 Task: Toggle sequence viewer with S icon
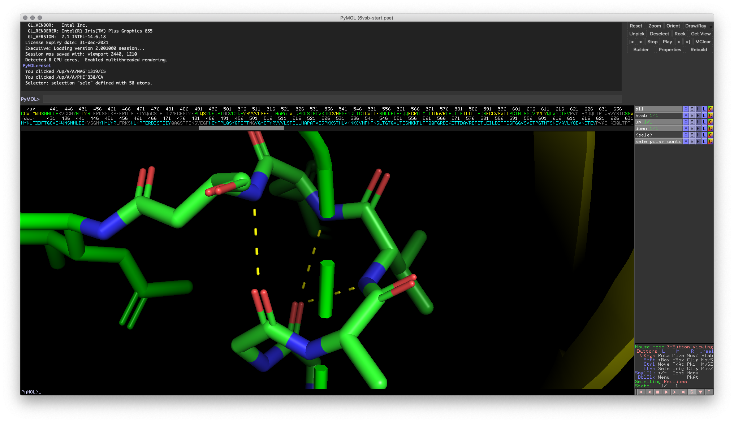coord(692,392)
